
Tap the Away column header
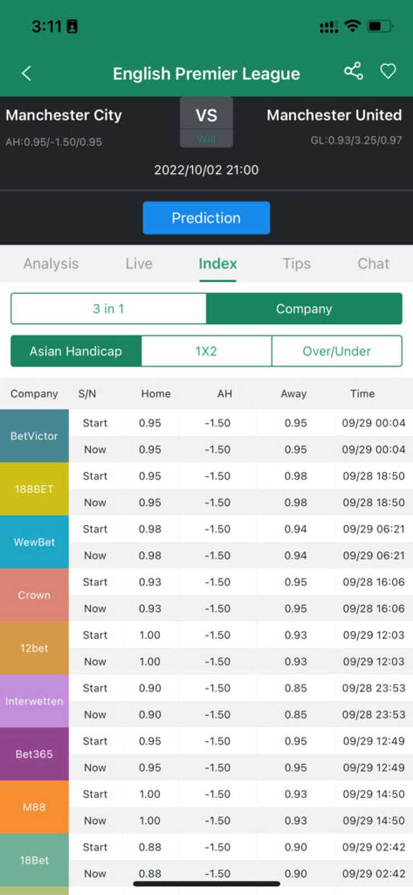[x=293, y=394]
